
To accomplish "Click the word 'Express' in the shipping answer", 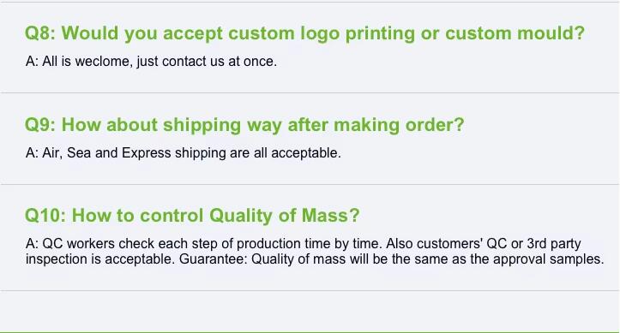I will [x=147, y=153].
